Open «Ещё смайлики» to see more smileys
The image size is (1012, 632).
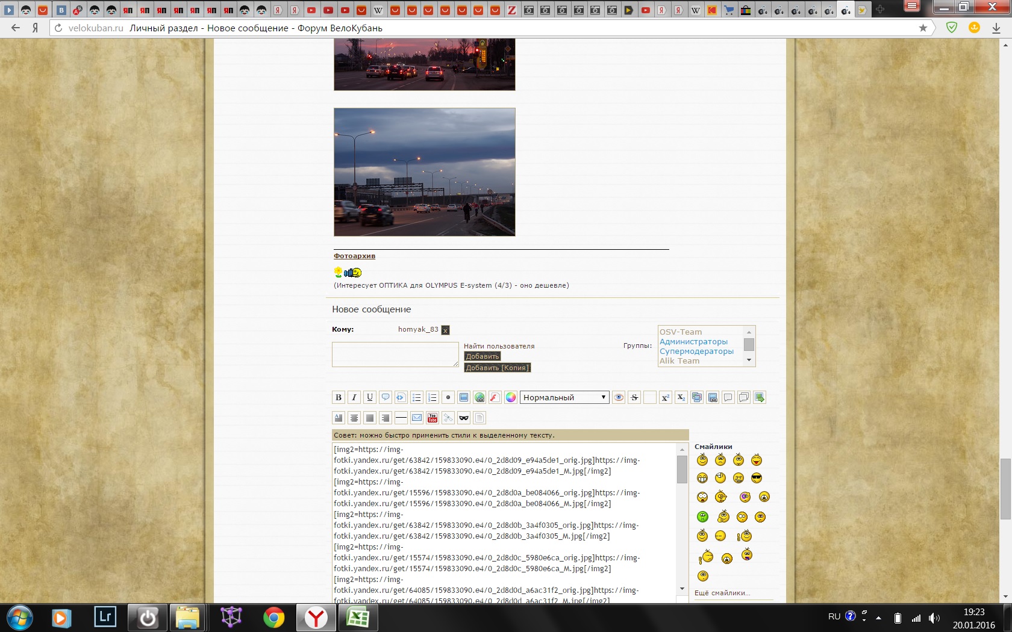pos(722,593)
